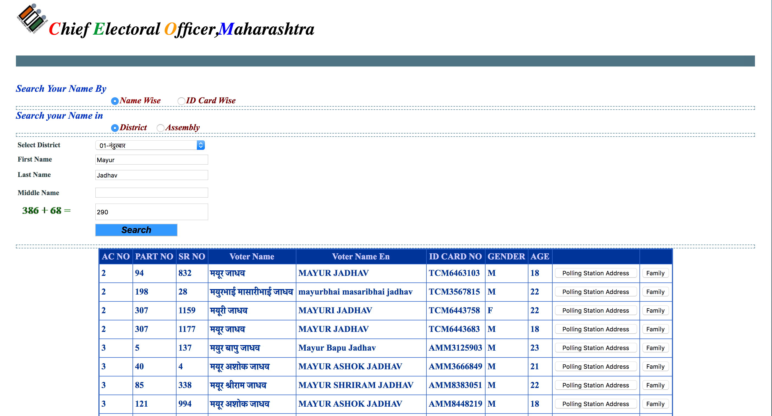Screen dimensions: 772x416
Task: Open Polling Station Address for MAYUR SHRIRAM JADHAV
Action: pos(595,386)
